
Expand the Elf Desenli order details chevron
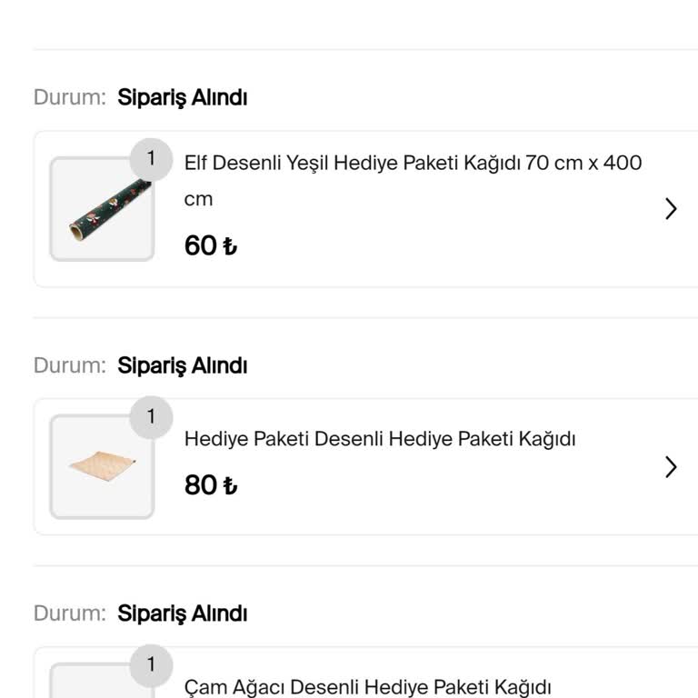[x=671, y=209]
